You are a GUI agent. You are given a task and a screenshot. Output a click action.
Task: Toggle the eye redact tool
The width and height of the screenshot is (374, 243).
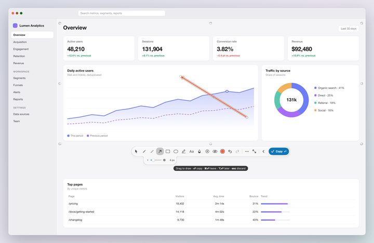(215, 152)
